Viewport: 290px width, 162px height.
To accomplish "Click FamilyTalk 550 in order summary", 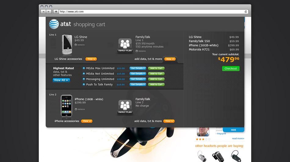I will tap(199, 41).
